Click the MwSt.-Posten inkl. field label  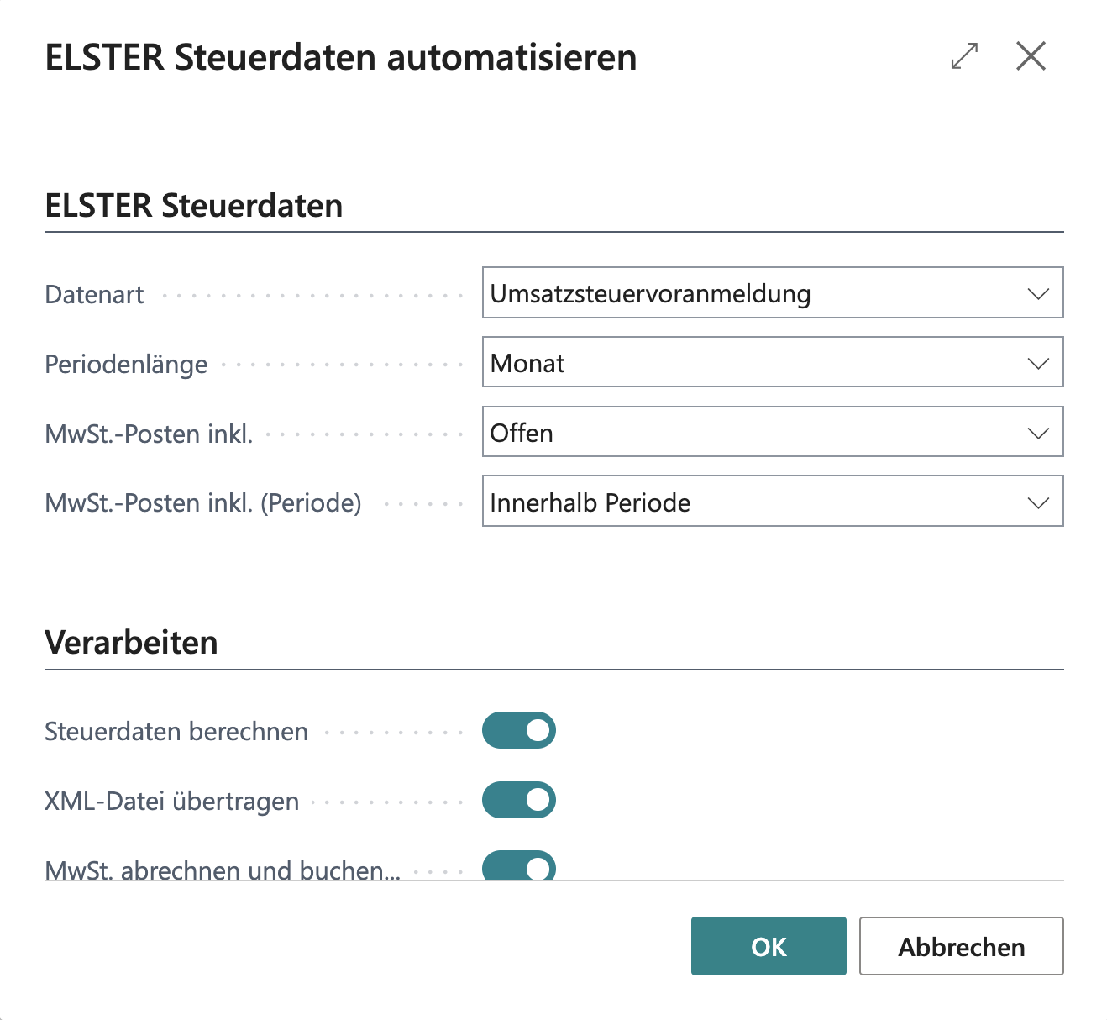(149, 434)
